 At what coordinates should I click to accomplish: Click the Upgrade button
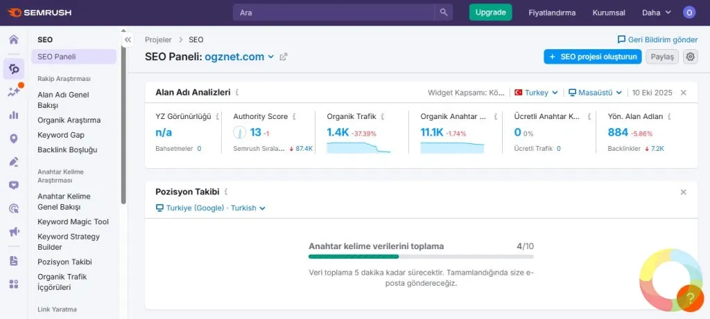pos(490,12)
